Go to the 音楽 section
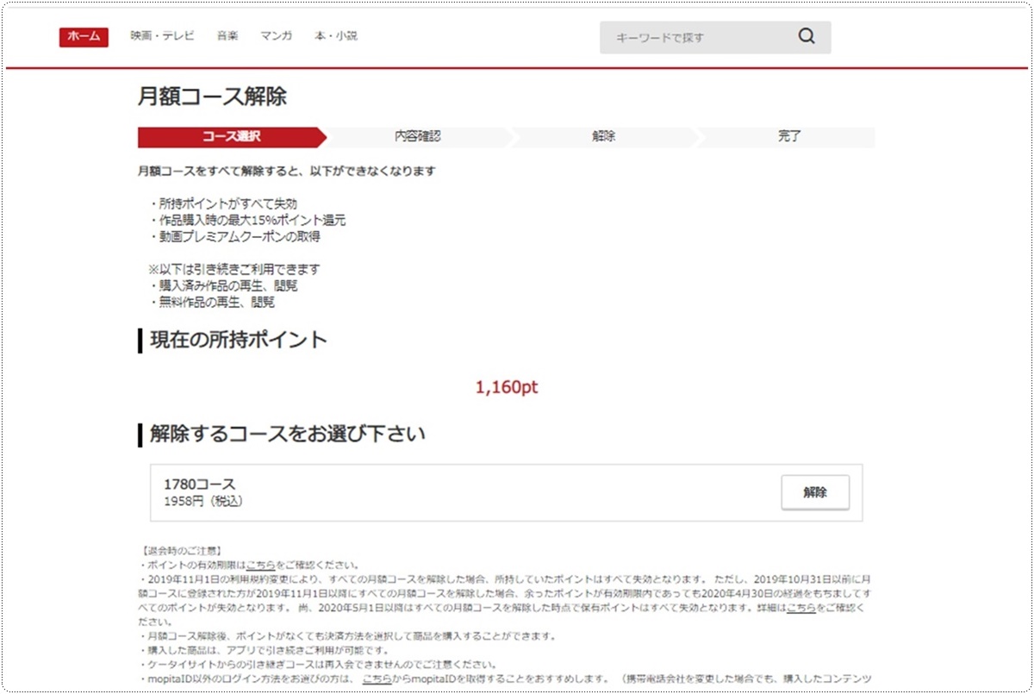 (227, 36)
